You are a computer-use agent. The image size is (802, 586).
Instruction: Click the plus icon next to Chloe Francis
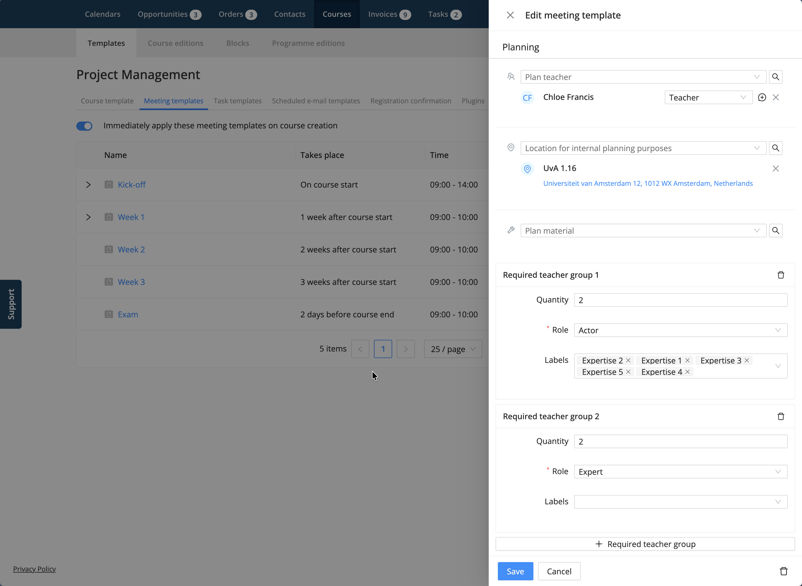[762, 98]
